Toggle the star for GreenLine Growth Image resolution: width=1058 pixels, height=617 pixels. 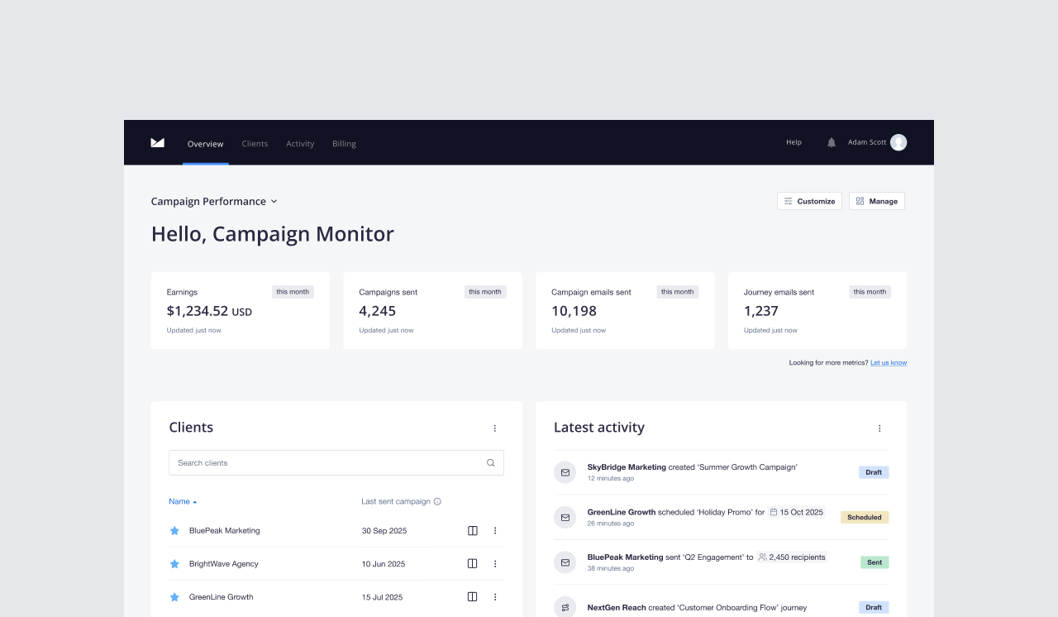174,597
